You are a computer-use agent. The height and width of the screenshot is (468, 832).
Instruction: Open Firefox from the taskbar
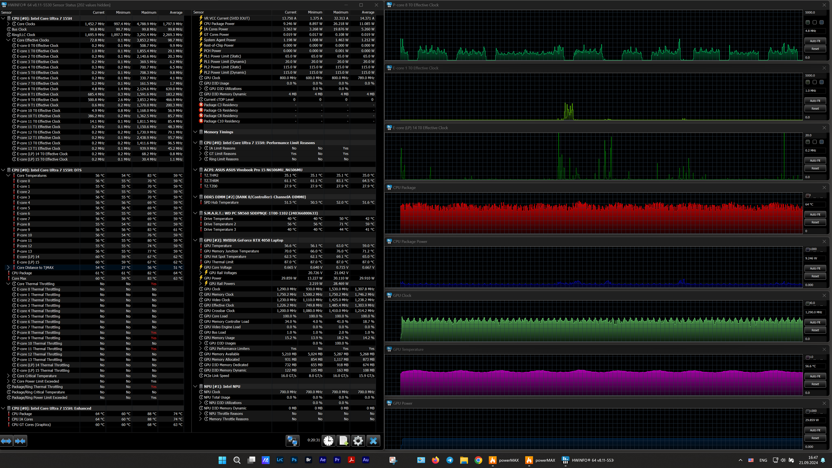(x=435, y=460)
